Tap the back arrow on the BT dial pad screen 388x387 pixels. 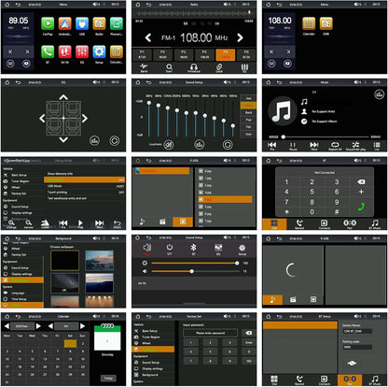[x=279, y=161]
